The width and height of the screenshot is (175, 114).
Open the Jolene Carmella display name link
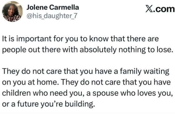coord(53,8)
